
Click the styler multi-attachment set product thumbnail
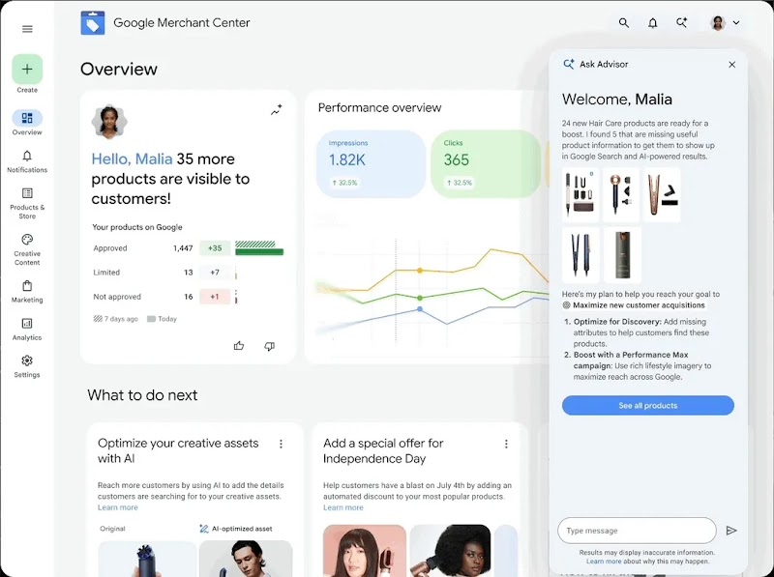tap(580, 195)
